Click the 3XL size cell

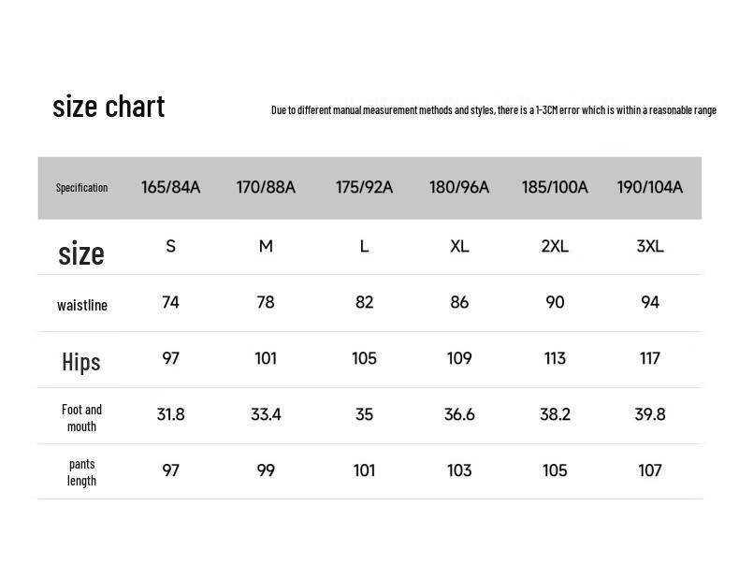tap(650, 246)
